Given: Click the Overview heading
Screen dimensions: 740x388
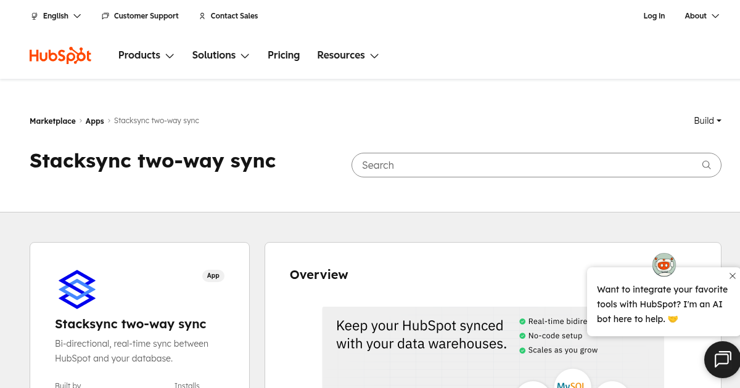Looking at the screenshot, I should [319, 275].
